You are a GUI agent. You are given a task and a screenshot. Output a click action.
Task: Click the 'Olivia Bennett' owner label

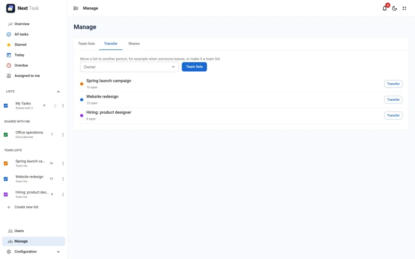point(24,137)
